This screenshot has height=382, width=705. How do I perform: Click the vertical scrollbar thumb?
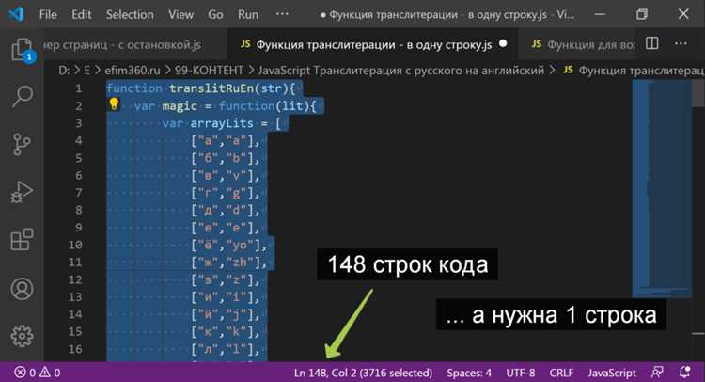(x=698, y=93)
